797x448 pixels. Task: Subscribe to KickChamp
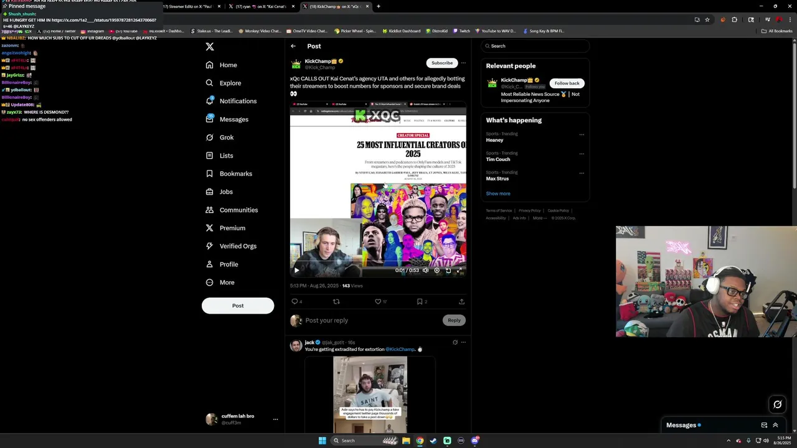pyautogui.click(x=442, y=63)
